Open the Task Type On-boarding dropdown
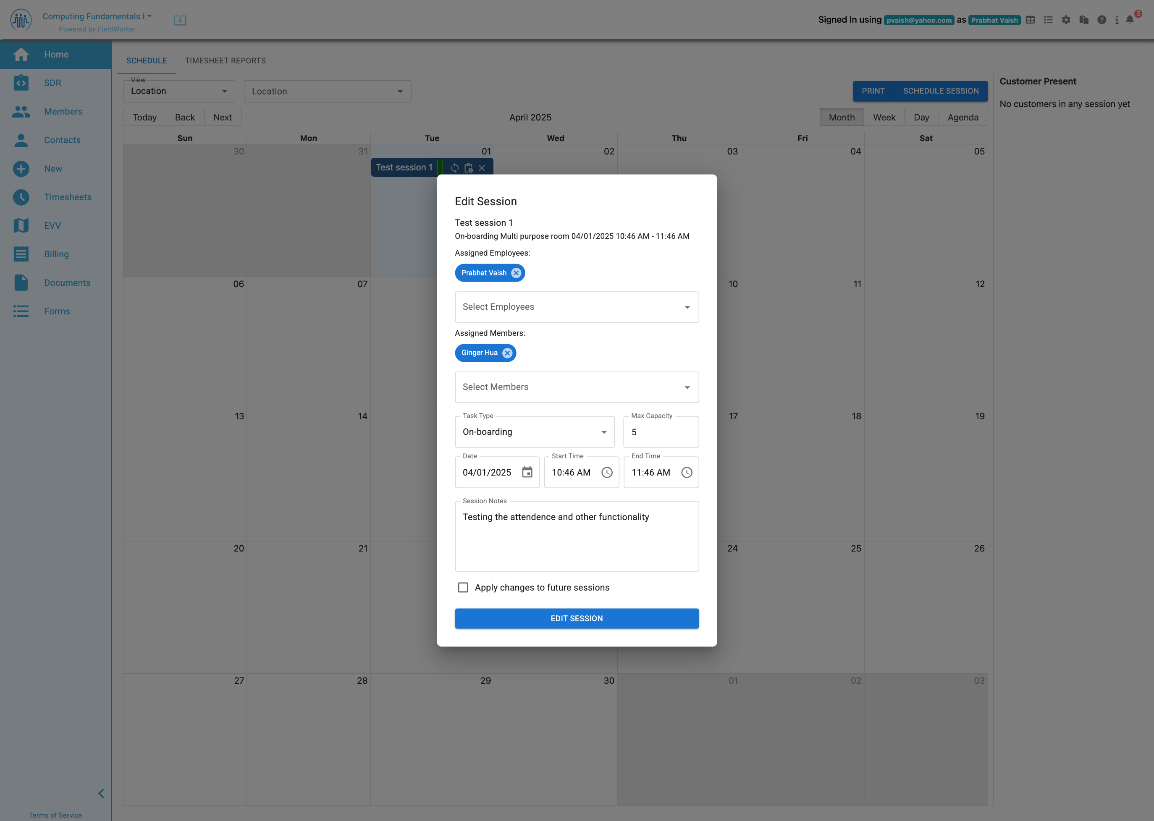The image size is (1154, 821). pos(534,432)
